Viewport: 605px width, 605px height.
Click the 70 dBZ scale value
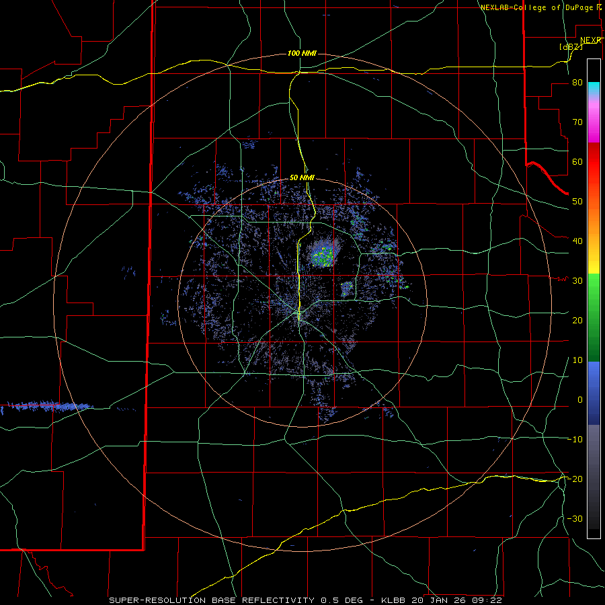tap(577, 122)
